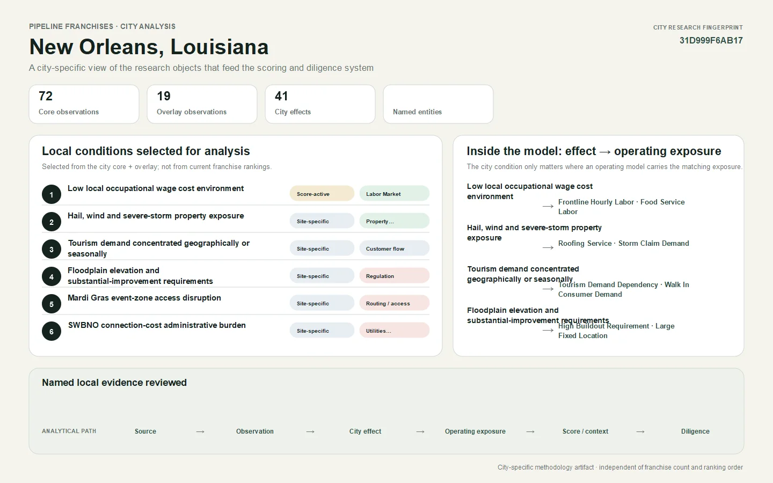
Task: Select the Regulation tag
Action: tap(395, 276)
